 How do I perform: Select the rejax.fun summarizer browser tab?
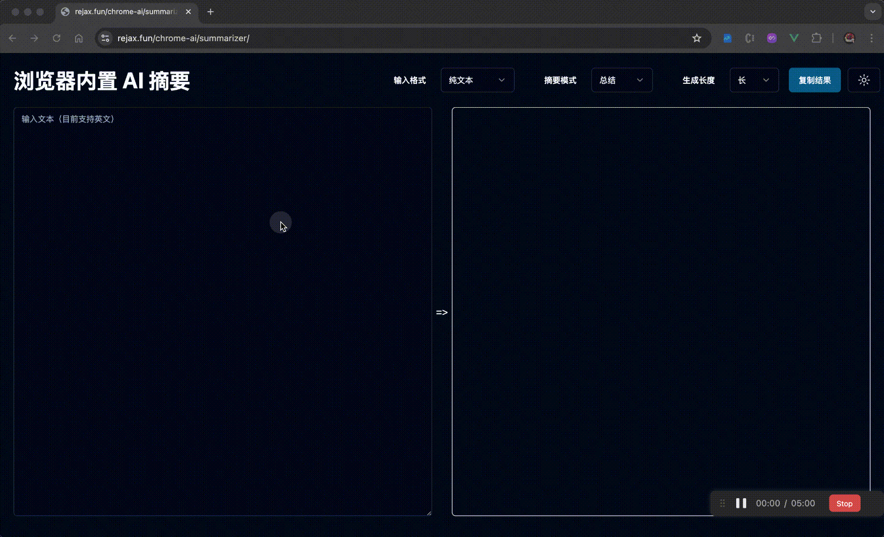(122, 12)
